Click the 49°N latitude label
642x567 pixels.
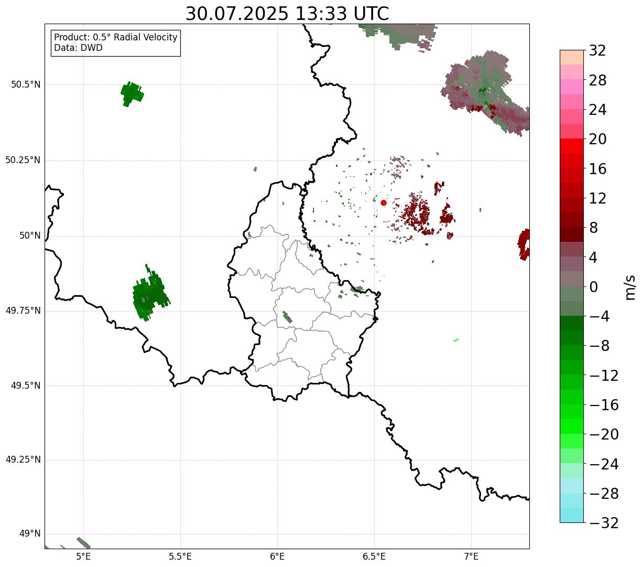click(30, 534)
